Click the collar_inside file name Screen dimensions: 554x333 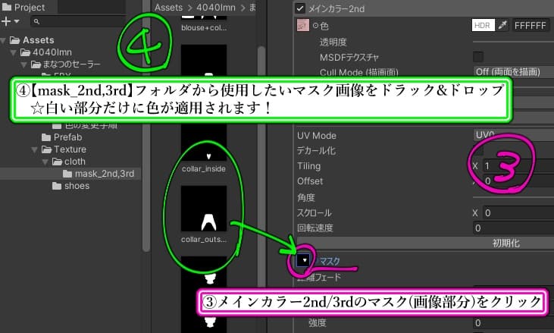point(204,169)
